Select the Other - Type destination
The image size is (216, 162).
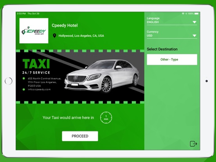click(x=172, y=59)
